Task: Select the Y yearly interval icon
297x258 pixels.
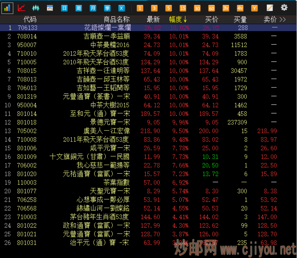Action: coord(254,8)
